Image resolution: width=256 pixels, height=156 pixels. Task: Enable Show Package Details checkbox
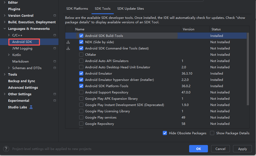click(212, 133)
